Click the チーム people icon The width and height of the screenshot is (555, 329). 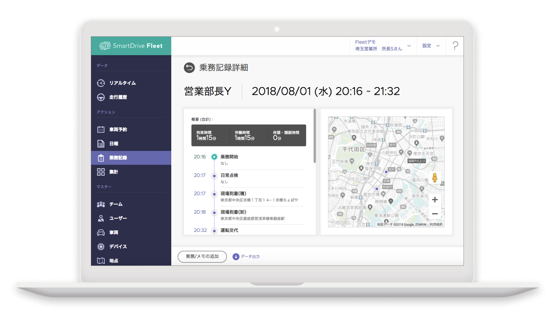tap(101, 204)
